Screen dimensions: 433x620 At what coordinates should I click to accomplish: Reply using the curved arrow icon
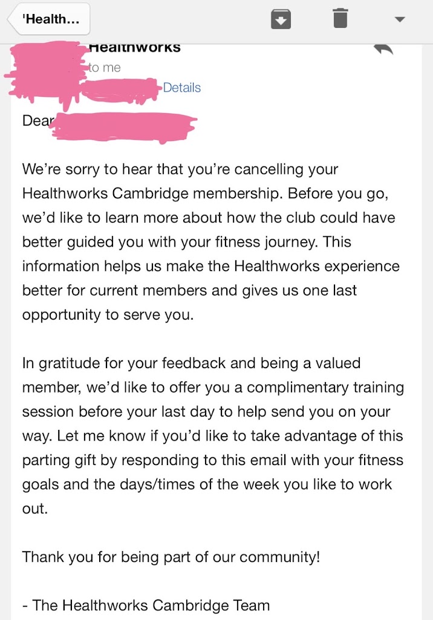383,50
